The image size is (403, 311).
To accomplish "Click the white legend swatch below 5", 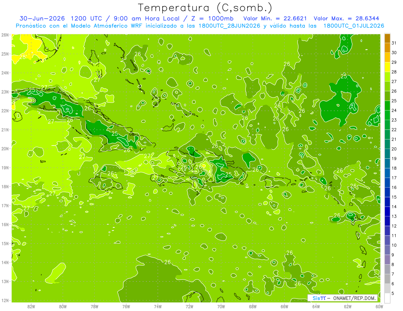I will [x=387, y=298].
